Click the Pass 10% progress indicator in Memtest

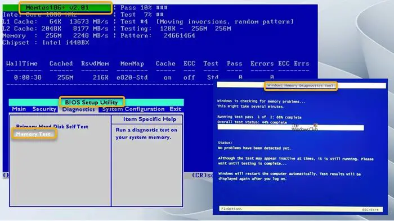pos(144,7)
